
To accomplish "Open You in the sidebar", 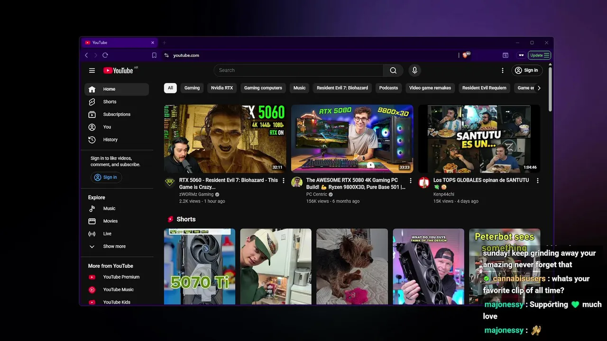I will [x=117, y=127].
